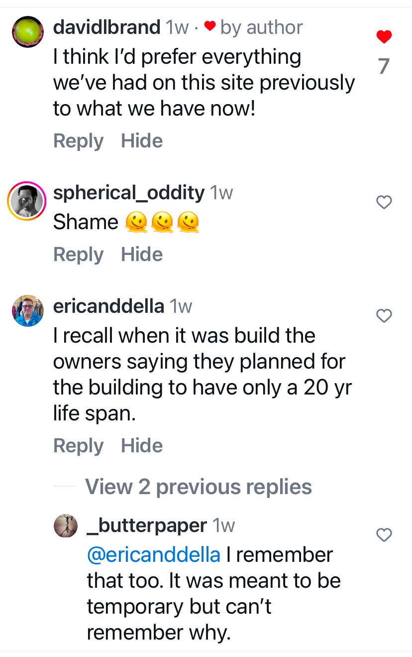Reply to davidlbrand's comment
The image size is (412, 657).
pyautogui.click(x=78, y=141)
